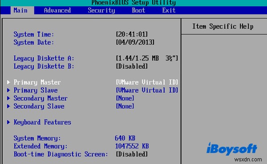This screenshot has width=267, height=164.
Task: Click the Primary Master arrow icon
Action: click(8, 82)
